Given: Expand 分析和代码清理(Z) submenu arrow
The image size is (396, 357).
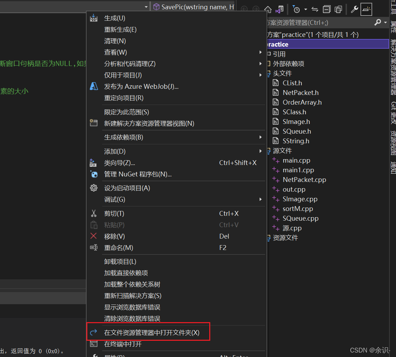Looking at the screenshot, I should [260, 64].
